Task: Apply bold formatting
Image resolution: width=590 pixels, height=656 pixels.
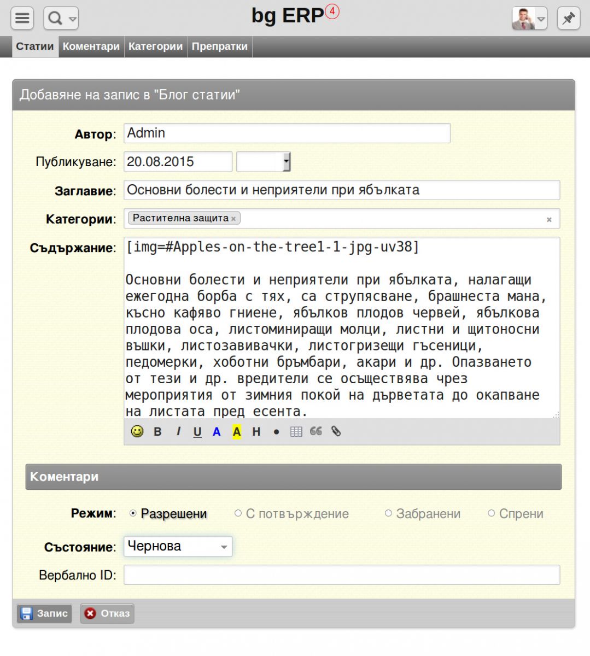Action: pyautogui.click(x=157, y=432)
